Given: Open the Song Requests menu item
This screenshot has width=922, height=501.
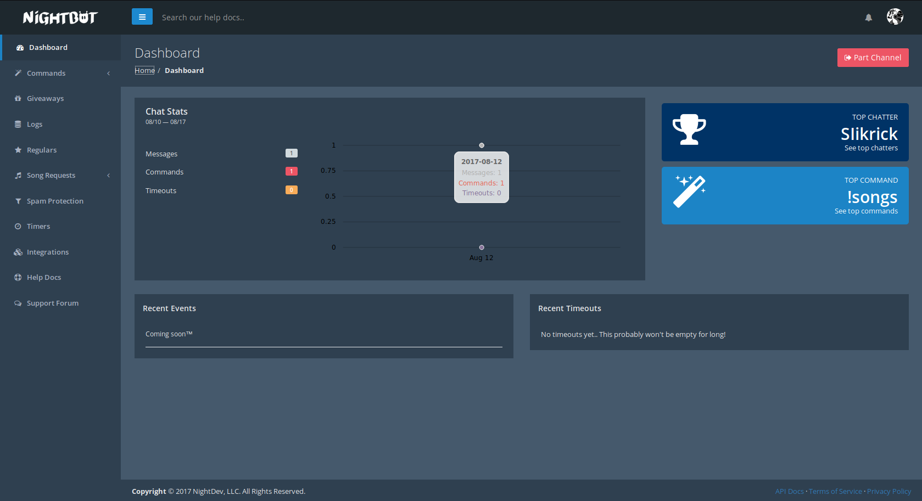Looking at the screenshot, I should tap(60, 176).
